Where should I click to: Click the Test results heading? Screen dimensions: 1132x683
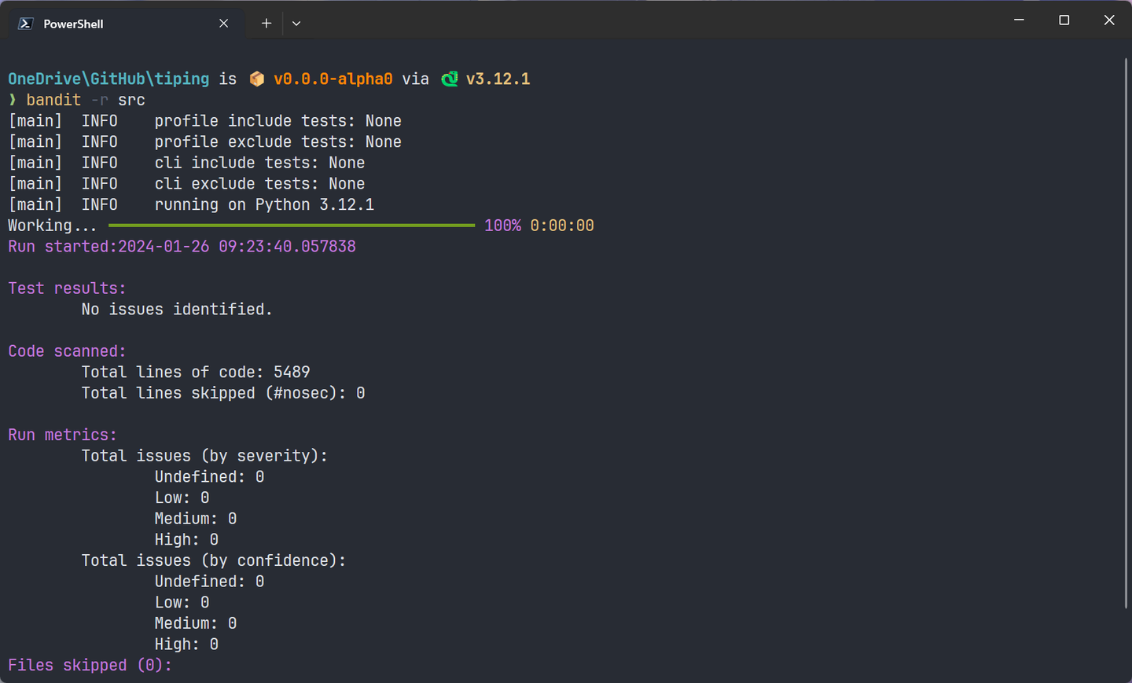tap(67, 288)
